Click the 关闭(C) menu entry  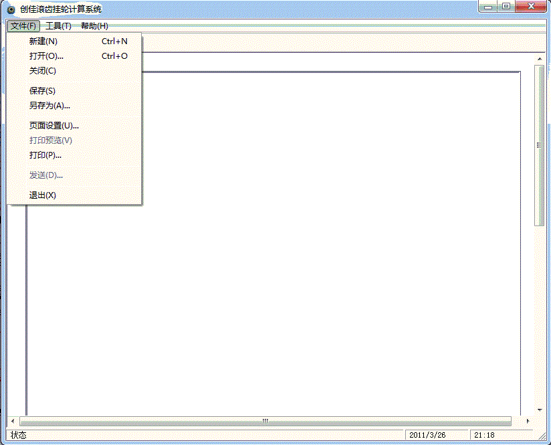pyautogui.click(x=43, y=71)
